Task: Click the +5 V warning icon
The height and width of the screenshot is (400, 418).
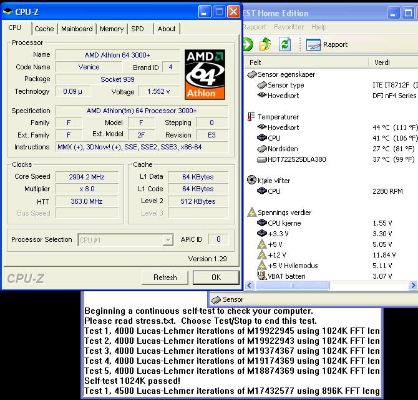Action: click(x=262, y=244)
